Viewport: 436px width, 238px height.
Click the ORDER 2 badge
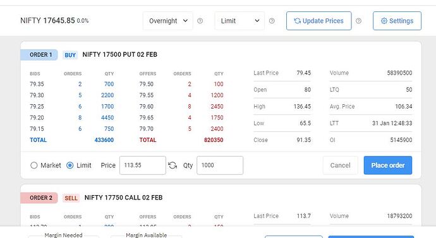pos(39,198)
